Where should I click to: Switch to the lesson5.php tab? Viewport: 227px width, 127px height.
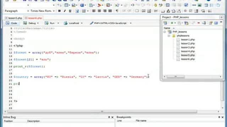click(13, 18)
